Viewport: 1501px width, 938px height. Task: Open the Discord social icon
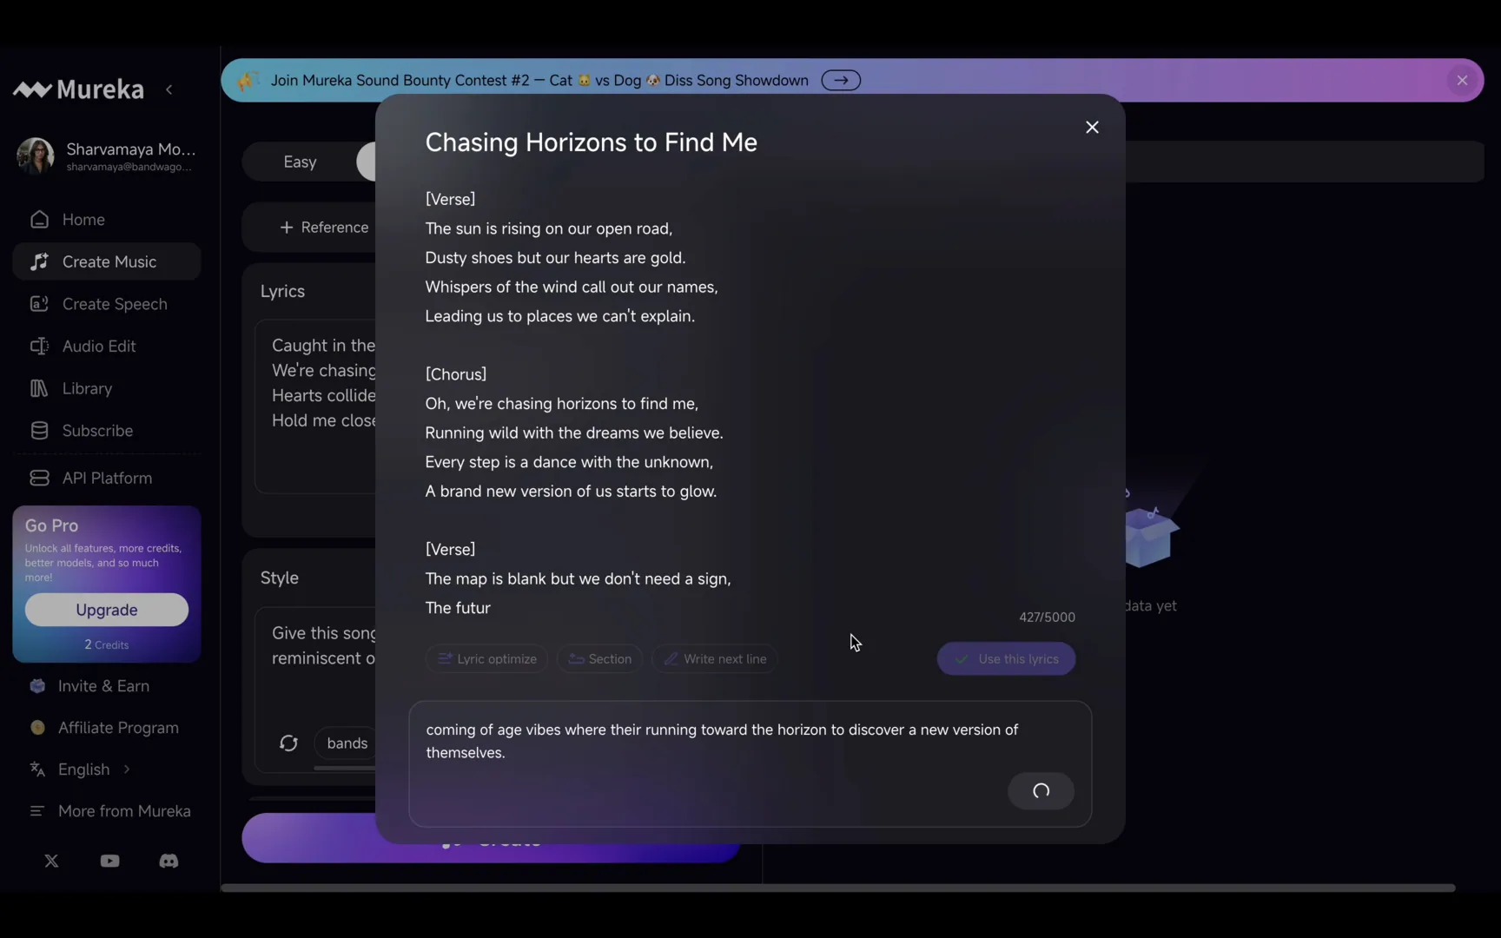pos(169,861)
